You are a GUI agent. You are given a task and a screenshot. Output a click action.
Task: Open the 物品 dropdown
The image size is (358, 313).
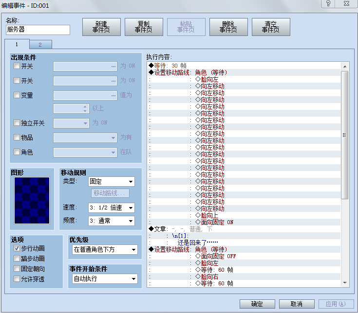pyautogui.click(x=85, y=138)
